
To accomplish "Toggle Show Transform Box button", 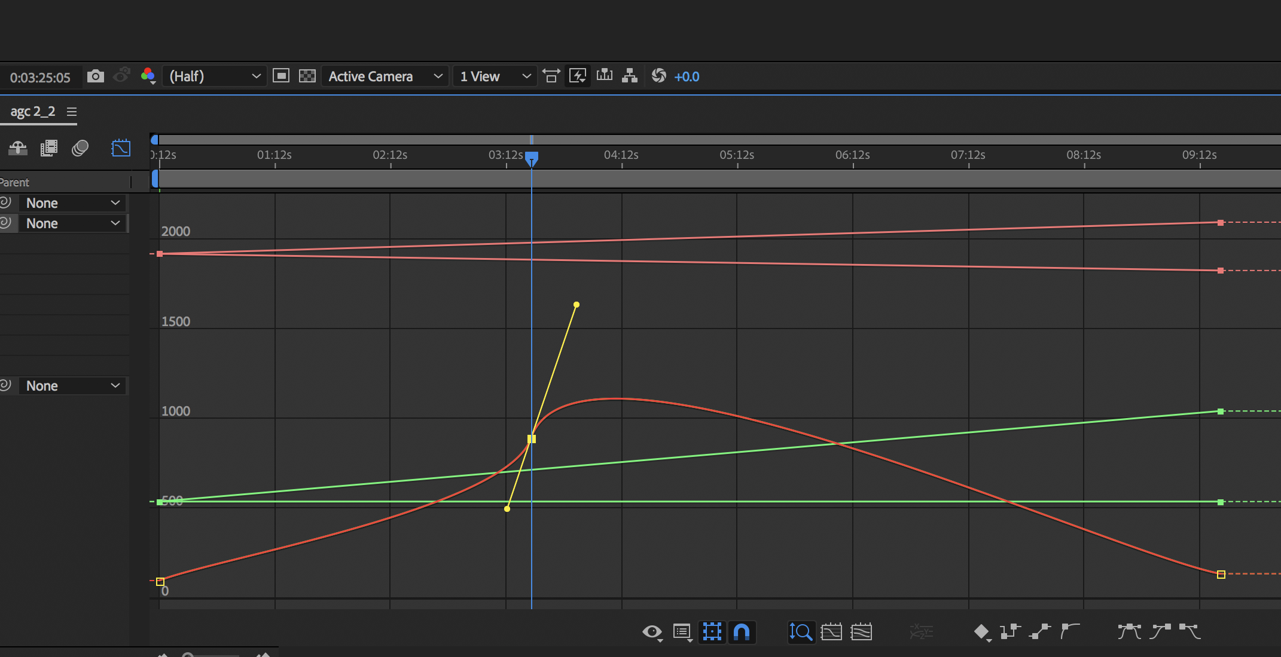I will [x=712, y=631].
